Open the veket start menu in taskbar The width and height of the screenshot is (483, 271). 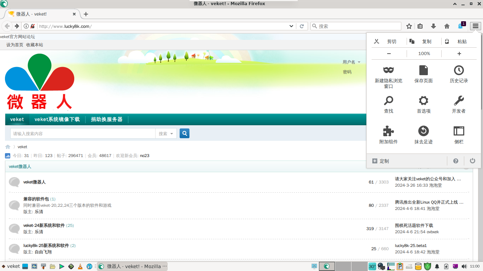[x=11, y=266]
